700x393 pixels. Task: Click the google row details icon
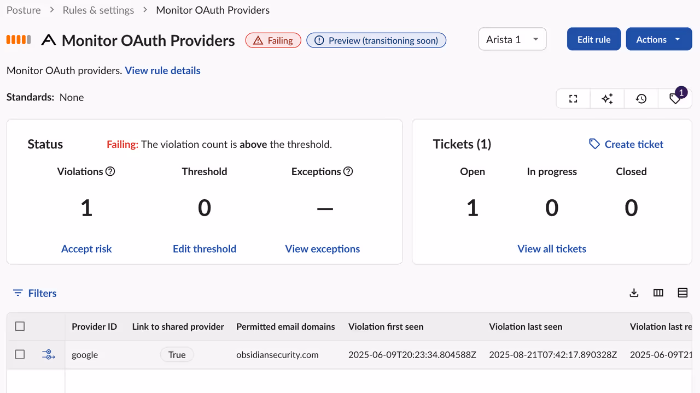pos(49,355)
